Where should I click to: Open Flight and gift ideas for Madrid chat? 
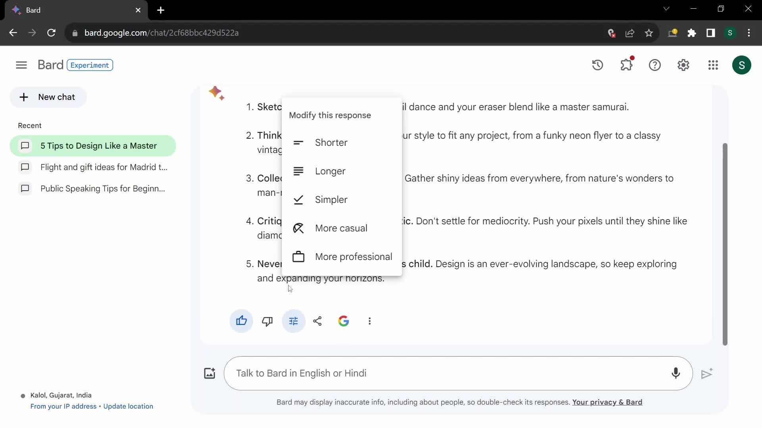tap(93, 167)
